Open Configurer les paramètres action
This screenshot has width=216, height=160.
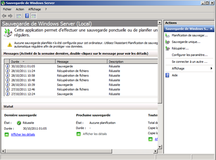point(190,55)
